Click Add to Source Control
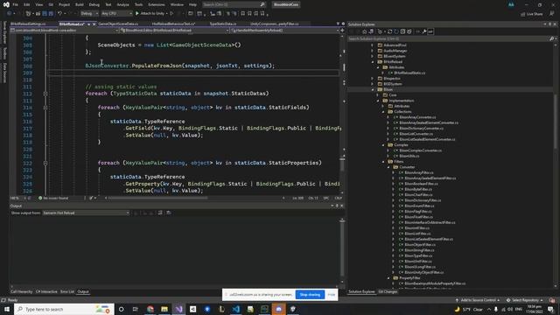The image size is (560, 315). tap(478, 300)
